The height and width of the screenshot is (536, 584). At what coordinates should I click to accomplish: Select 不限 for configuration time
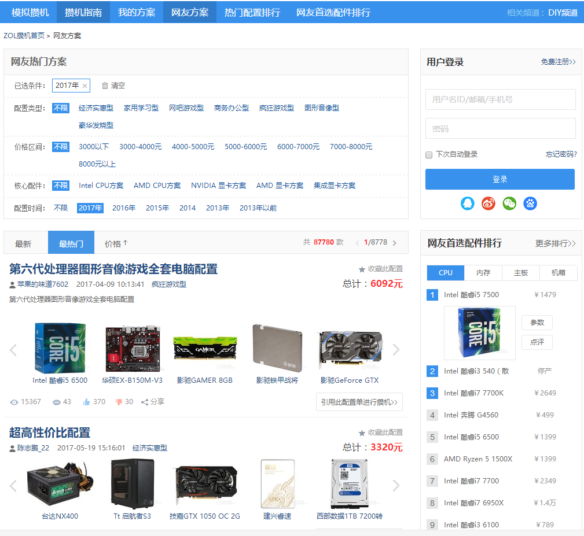pyautogui.click(x=61, y=208)
